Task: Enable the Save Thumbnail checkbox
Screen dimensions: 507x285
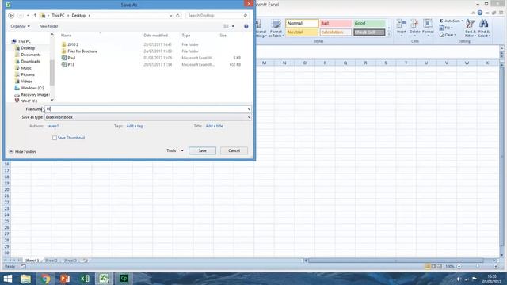Action: pyautogui.click(x=55, y=138)
